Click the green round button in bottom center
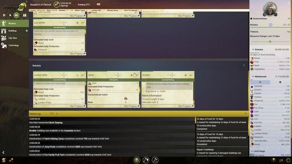Image resolution: width=292 pixels, height=164 pixels. click(x=137, y=160)
